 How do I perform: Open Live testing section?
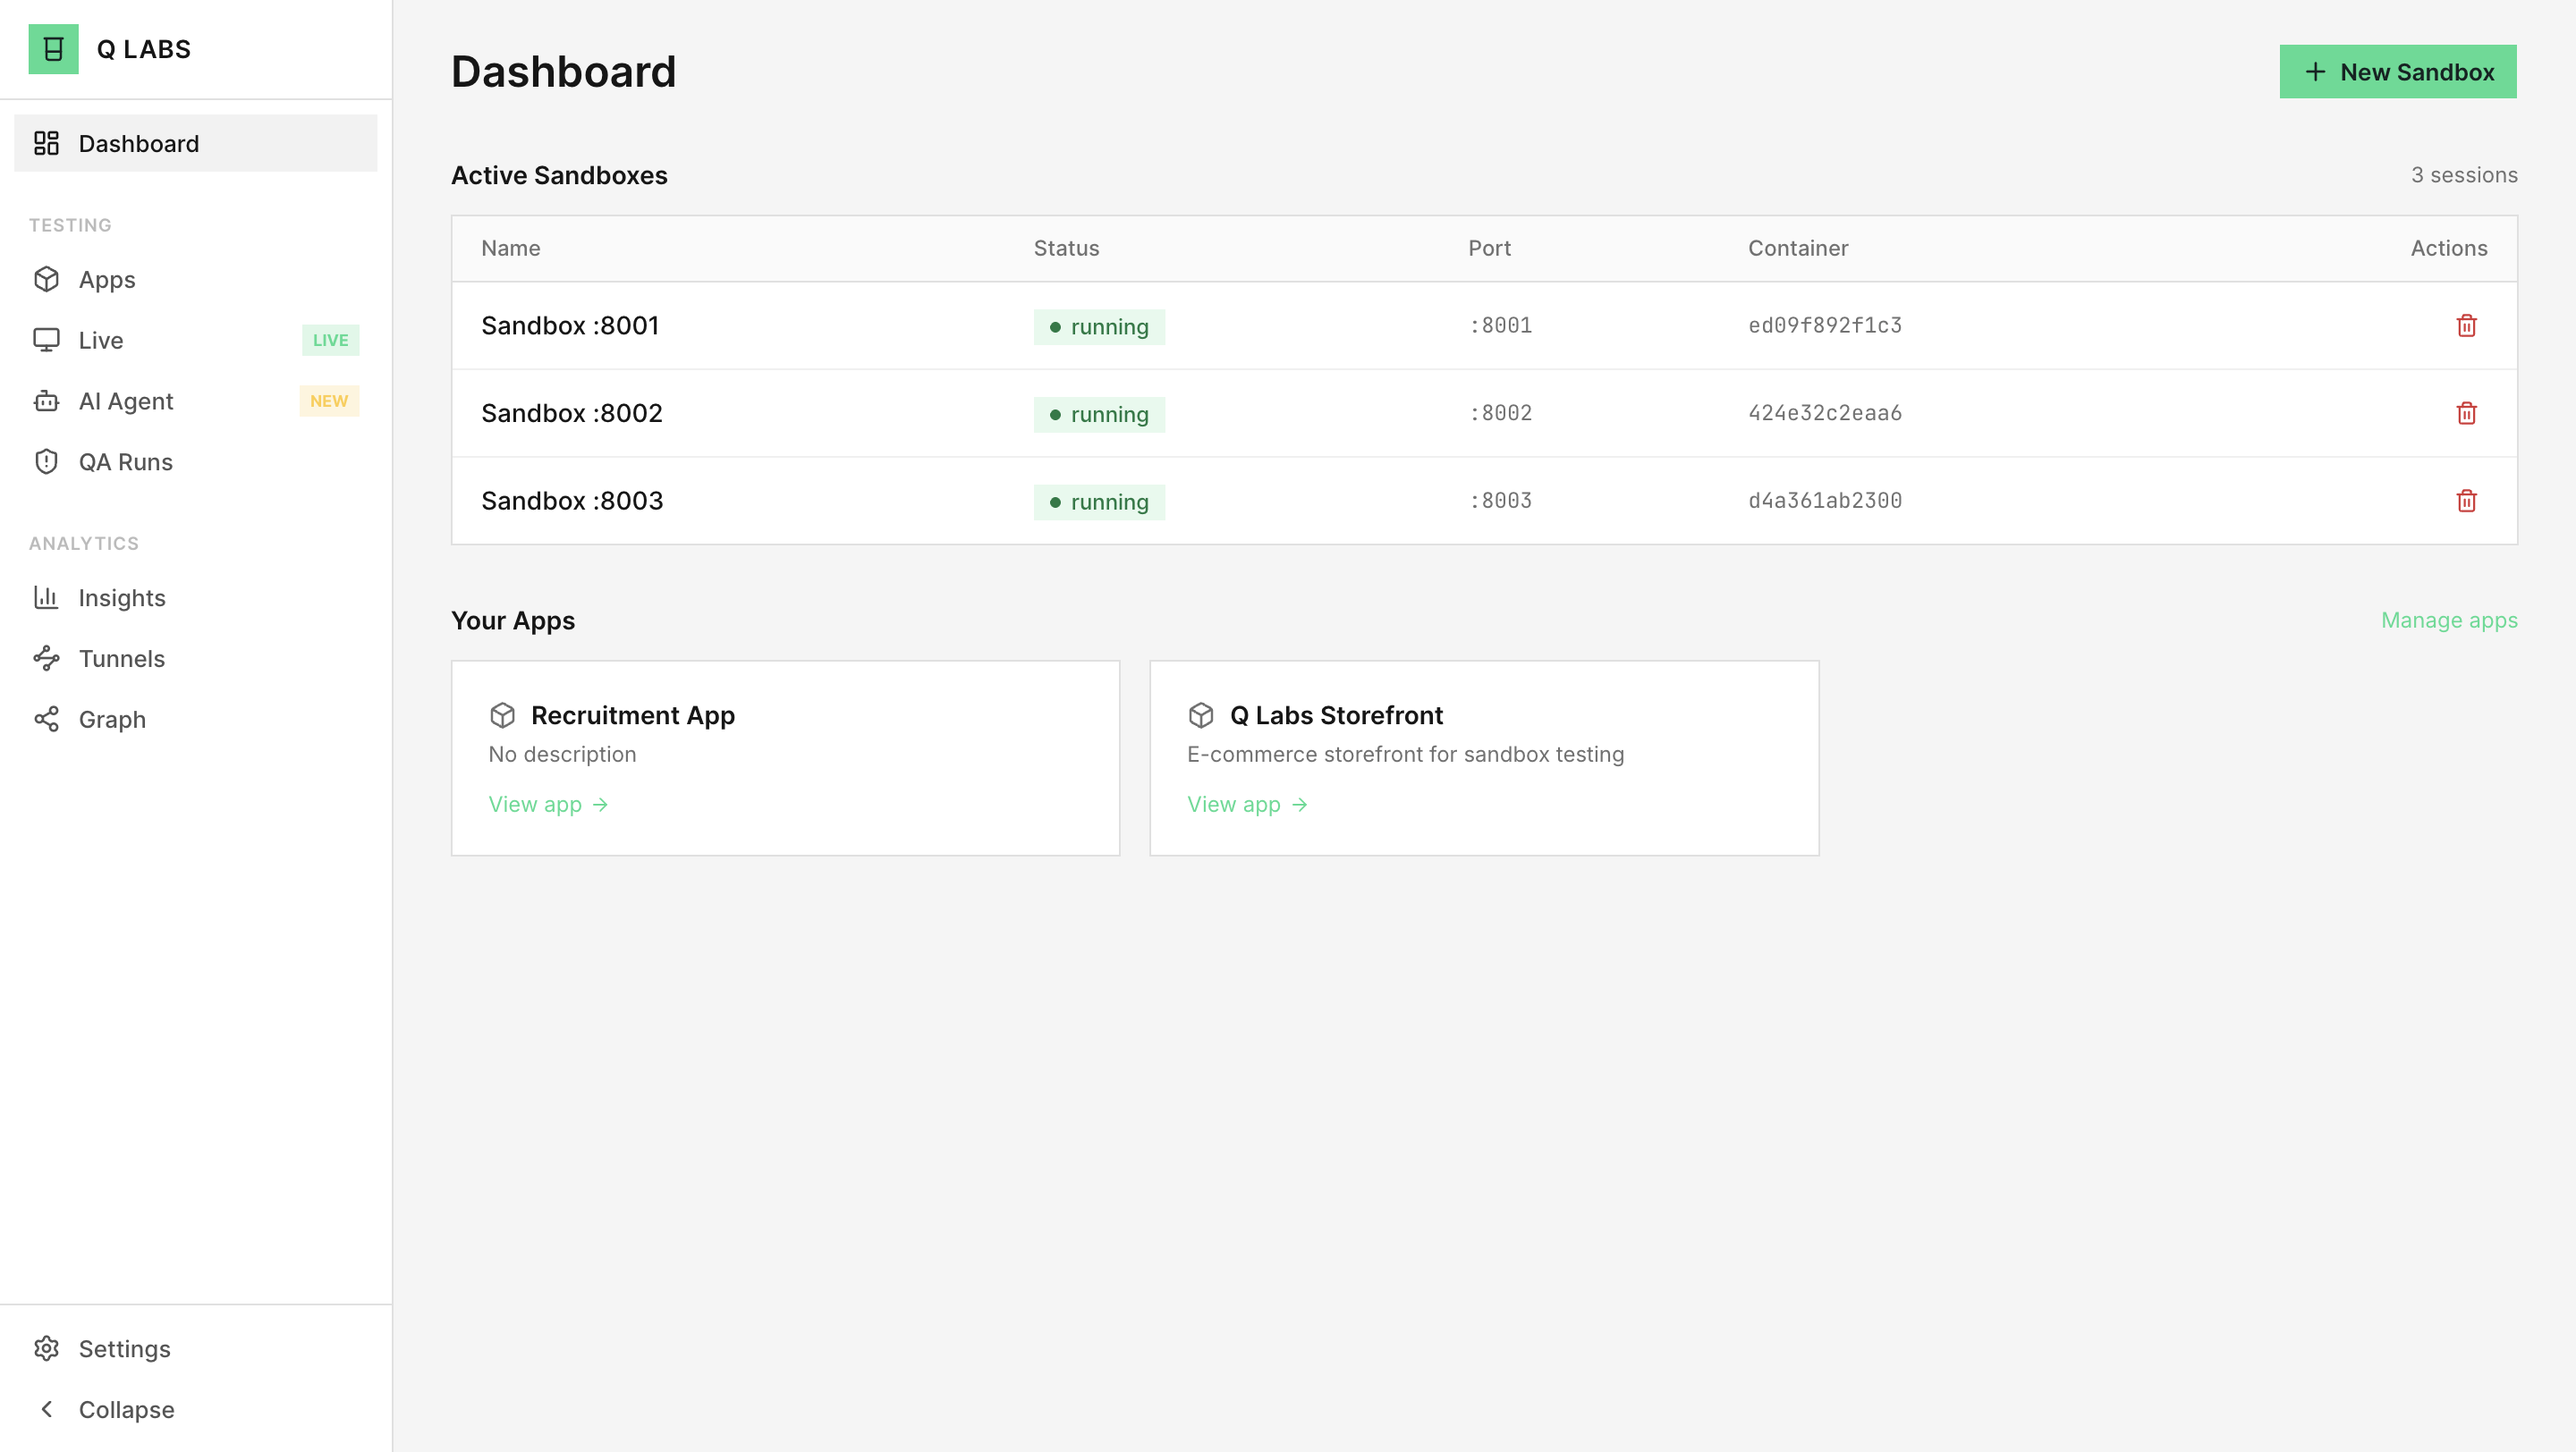coord(101,341)
